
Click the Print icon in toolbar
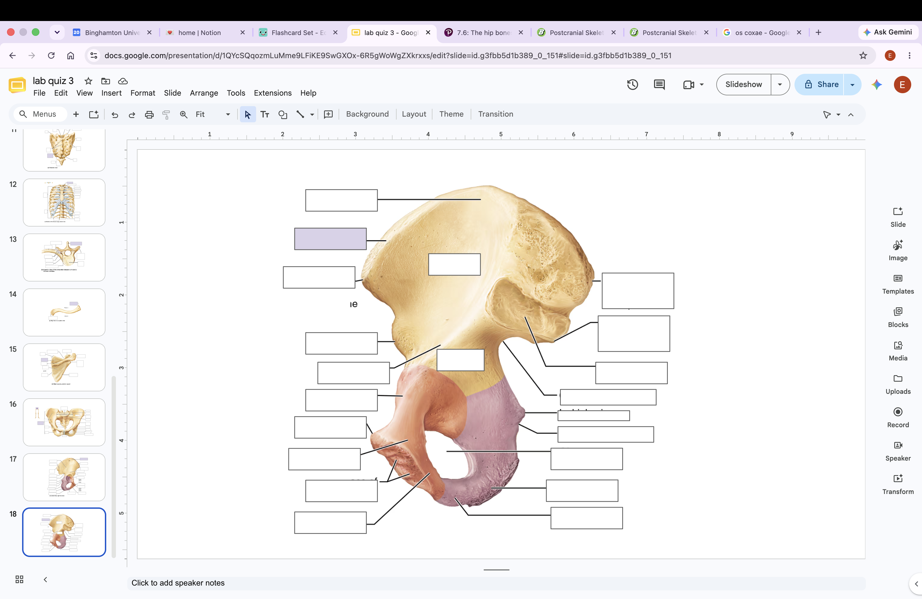click(x=149, y=114)
